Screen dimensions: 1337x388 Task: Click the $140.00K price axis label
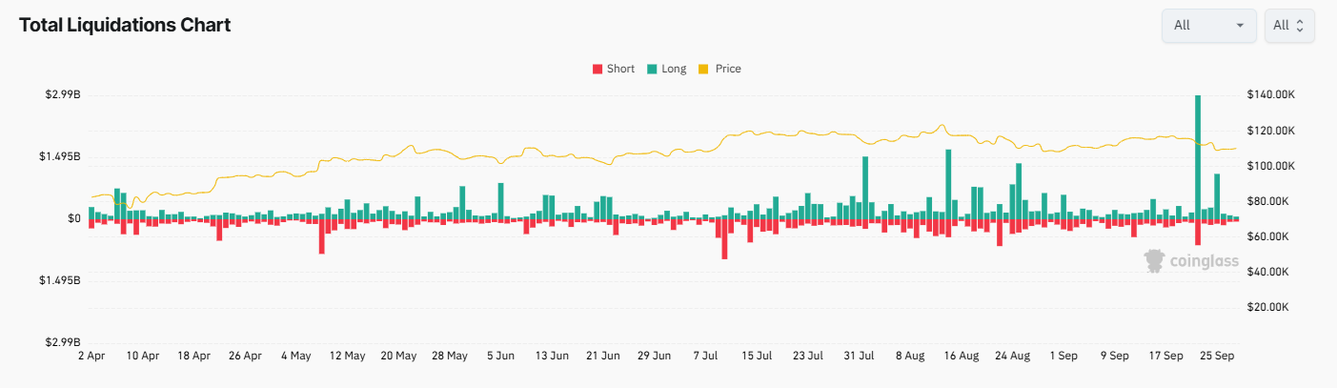tap(1270, 95)
